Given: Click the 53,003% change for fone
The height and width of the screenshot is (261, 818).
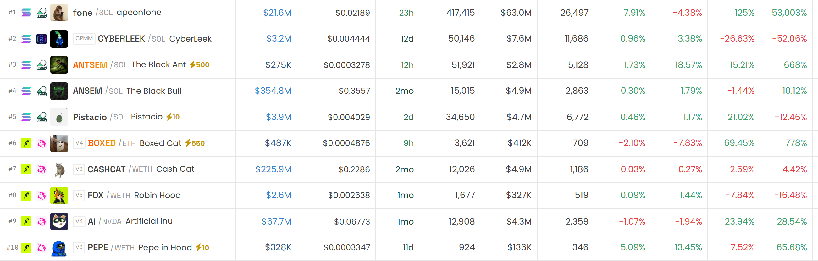Looking at the screenshot, I should click(x=789, y=13).
